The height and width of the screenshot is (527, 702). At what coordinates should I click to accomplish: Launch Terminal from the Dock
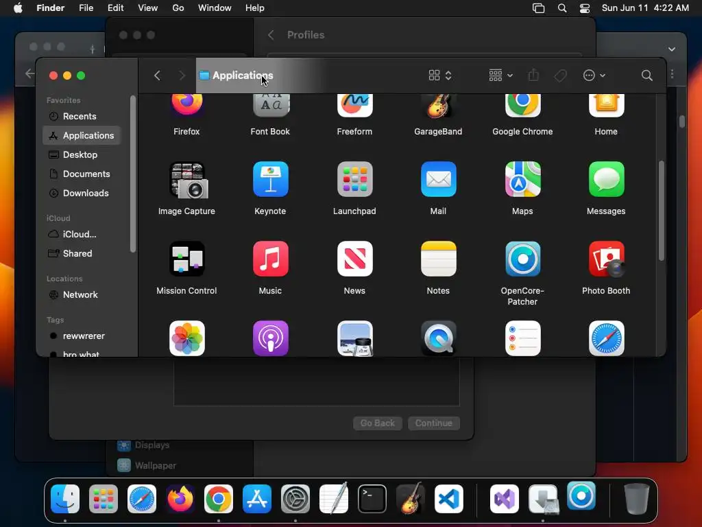pyautogui.click(x=372, y=499)
